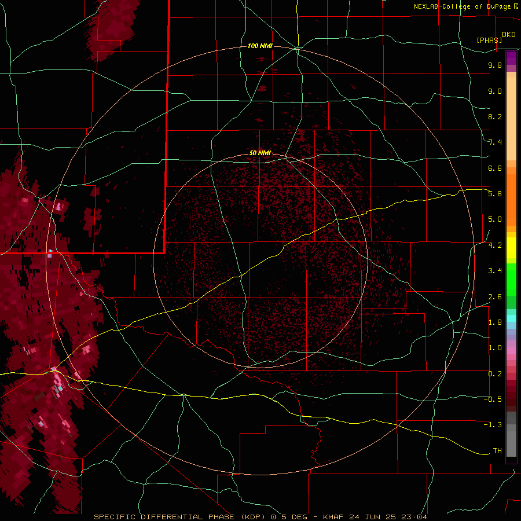Click the 7.4 value on color scale
Viewport: 521px width, 521px height.
[x=495, y=142]
